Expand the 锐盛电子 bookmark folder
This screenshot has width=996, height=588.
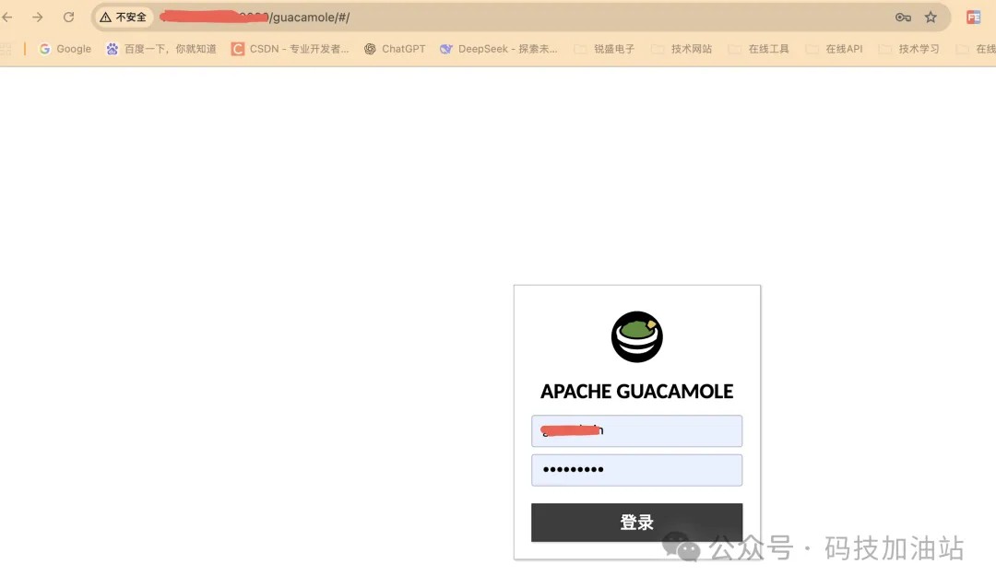[604, 49]
